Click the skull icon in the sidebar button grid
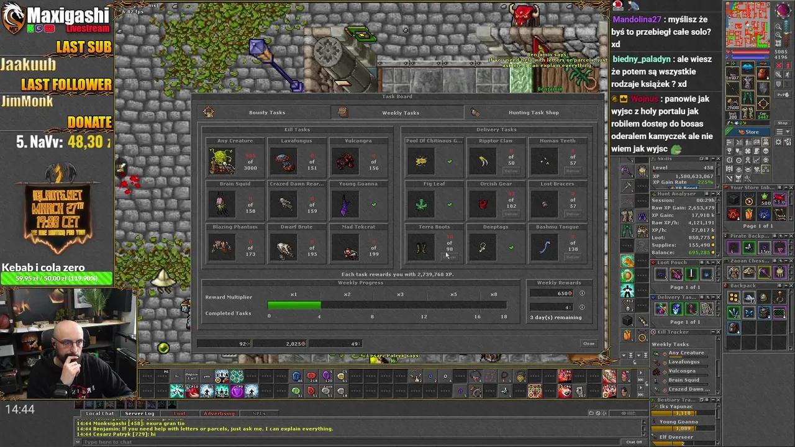 pos(766,151)
